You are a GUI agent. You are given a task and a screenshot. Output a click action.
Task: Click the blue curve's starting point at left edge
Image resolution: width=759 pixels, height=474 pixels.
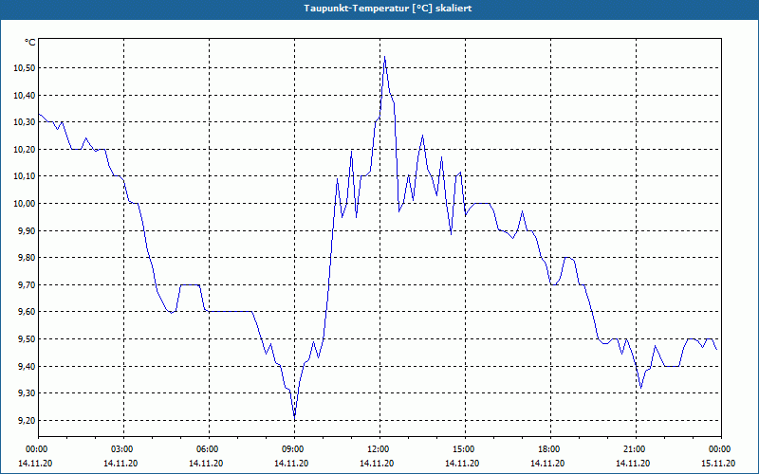pos(39,115)
